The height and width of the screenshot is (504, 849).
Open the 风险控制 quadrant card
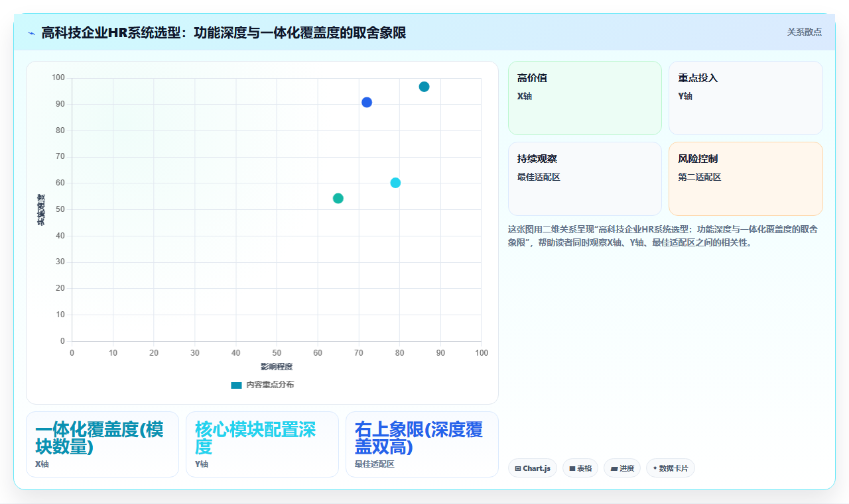[x=746, y=179]
